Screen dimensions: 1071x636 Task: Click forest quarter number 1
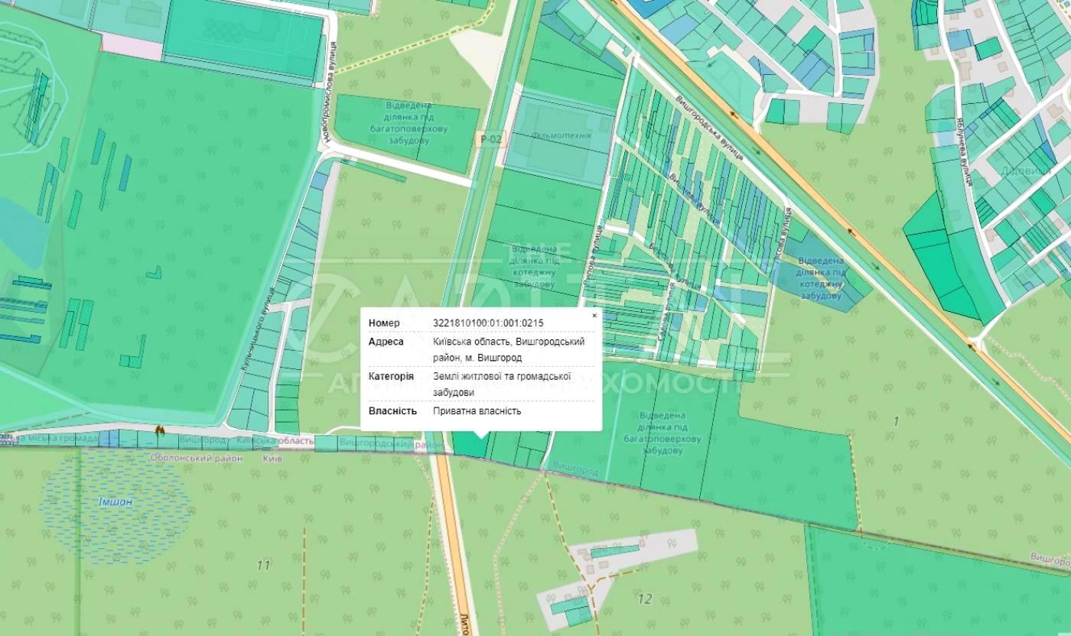coord(896,421)
